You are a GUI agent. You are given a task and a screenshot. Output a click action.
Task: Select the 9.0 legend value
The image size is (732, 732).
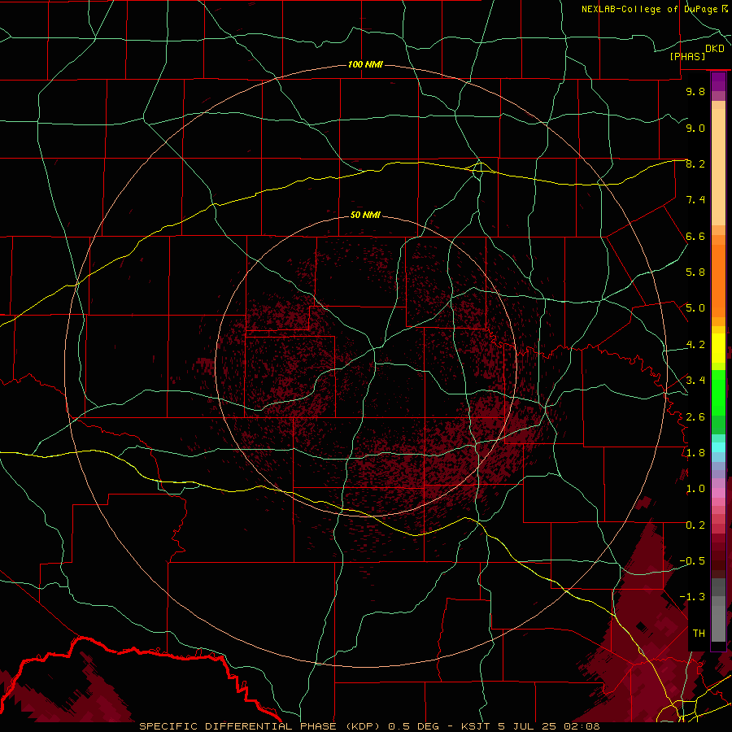coord(695,128)
